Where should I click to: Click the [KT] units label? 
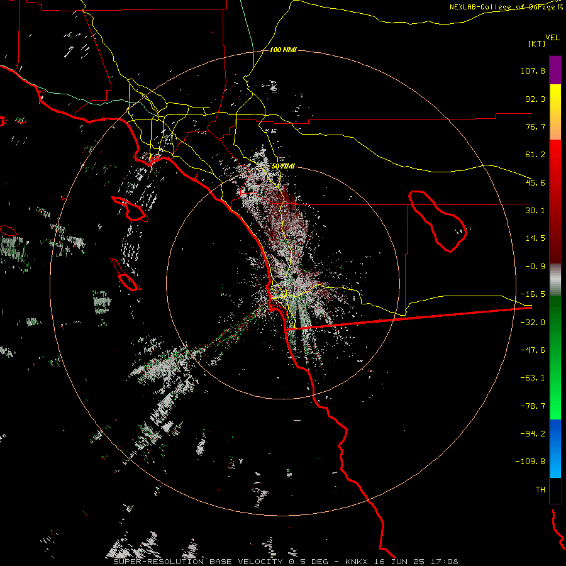pyautogui.click(x=536, y=43)
